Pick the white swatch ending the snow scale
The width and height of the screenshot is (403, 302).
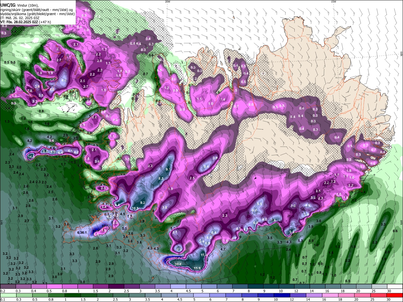coord(395,286)
